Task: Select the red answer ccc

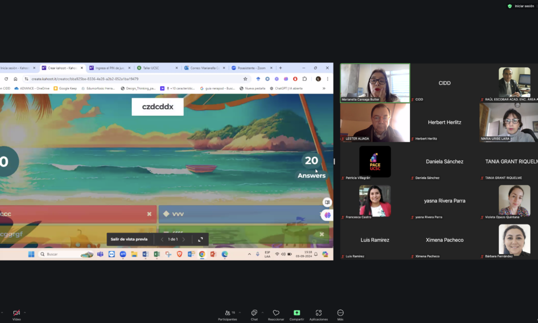Action: coord(78,214)
